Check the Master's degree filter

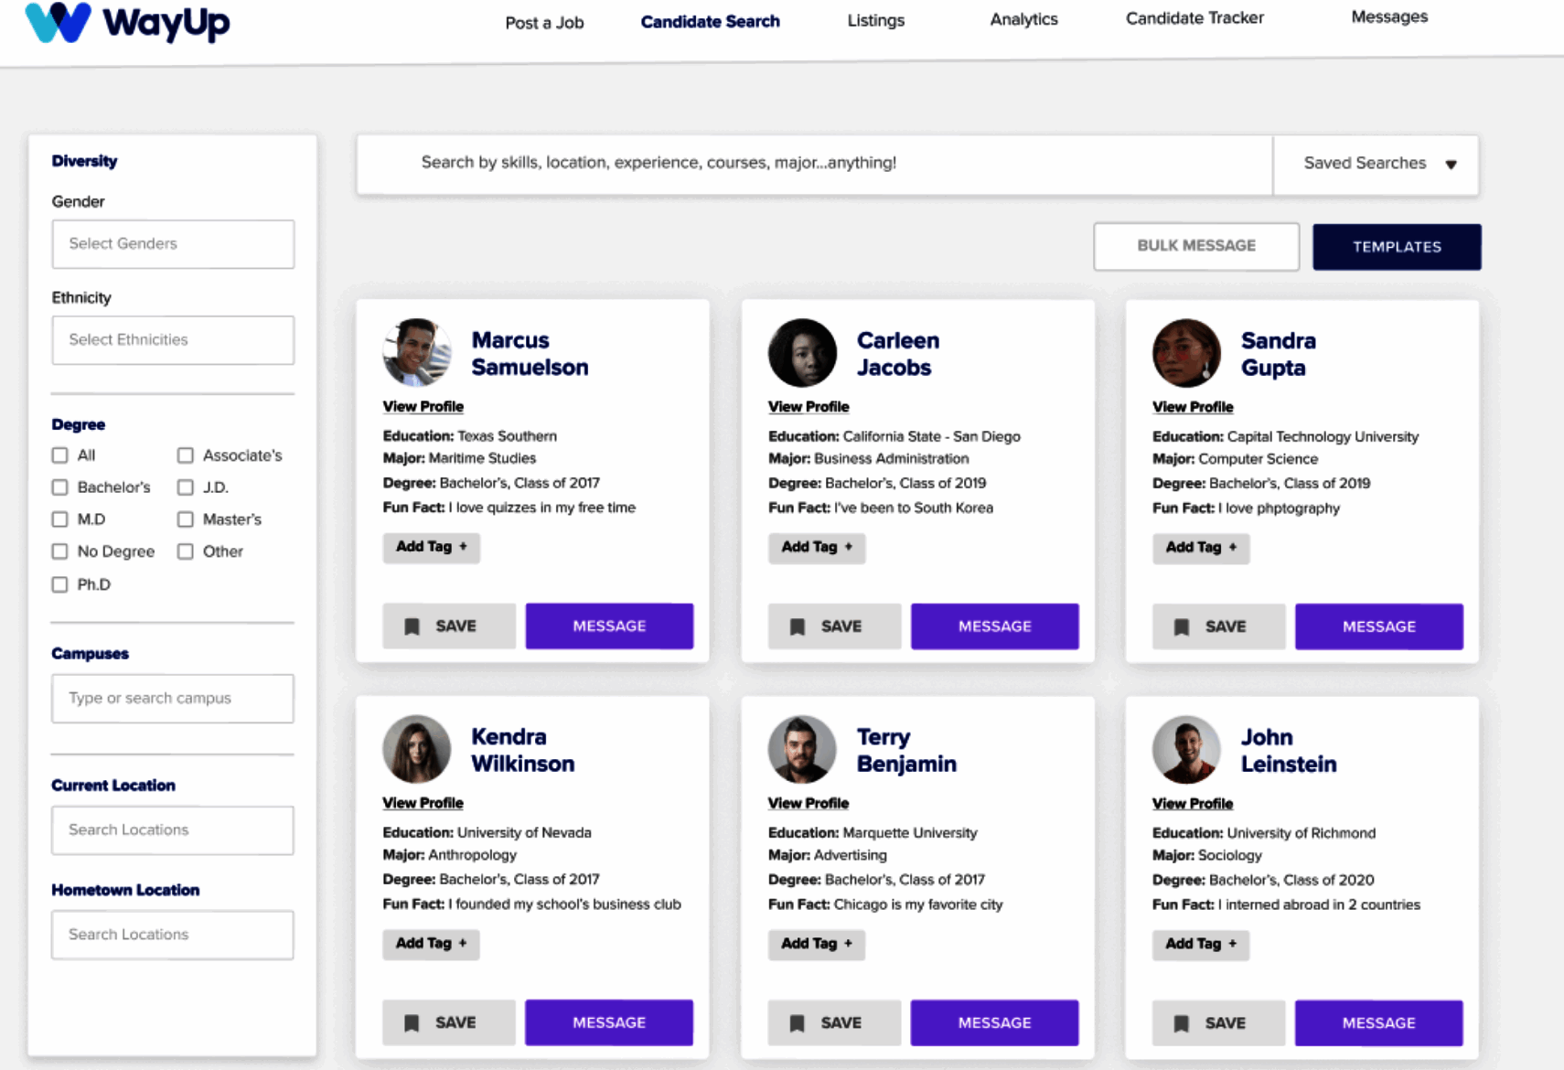click(186, 519)
